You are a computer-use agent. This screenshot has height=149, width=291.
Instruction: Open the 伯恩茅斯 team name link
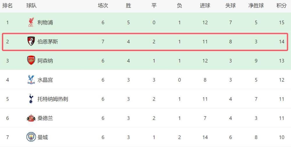pos(48,42)
